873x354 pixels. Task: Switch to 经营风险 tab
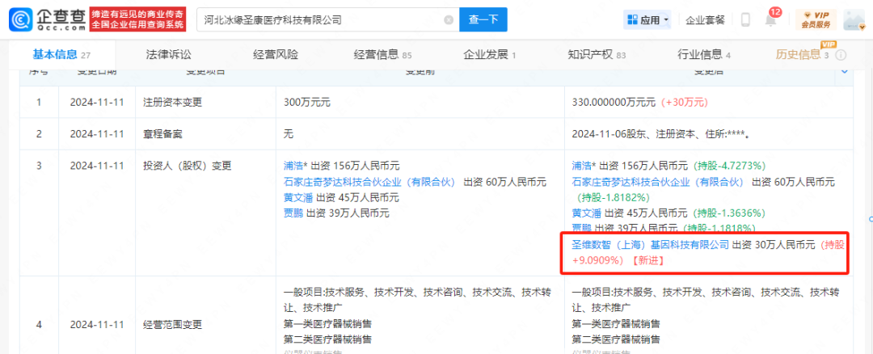[x=275, y=54]
